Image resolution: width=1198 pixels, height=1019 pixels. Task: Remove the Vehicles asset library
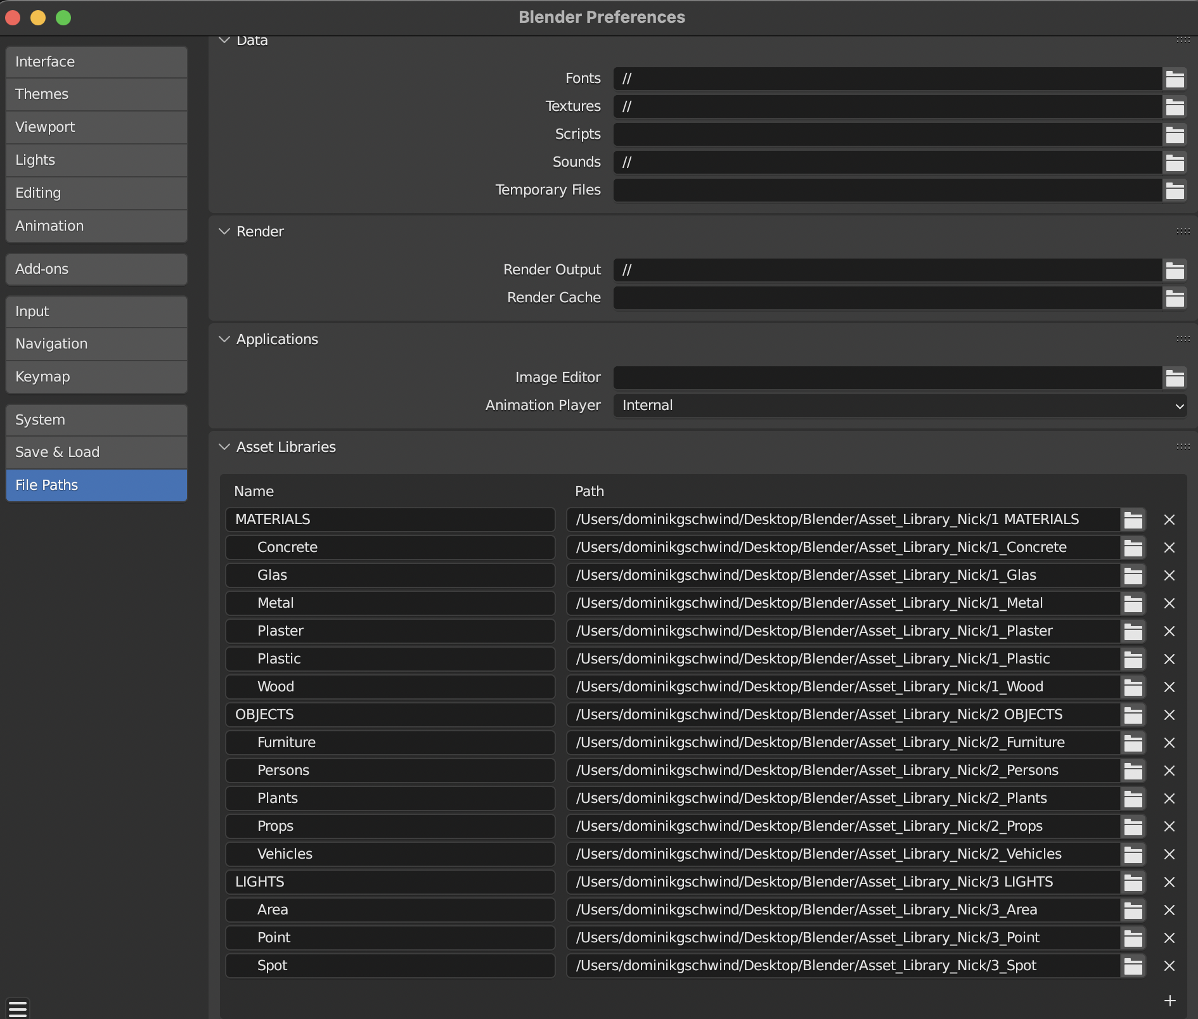(1169, 854)
